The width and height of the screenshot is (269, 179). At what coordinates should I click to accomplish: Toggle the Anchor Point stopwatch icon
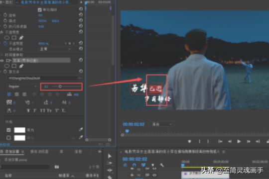[x=5, y=20]
